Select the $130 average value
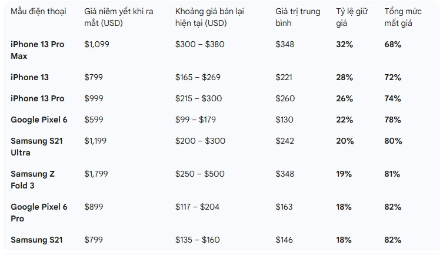Viewport: 443px width, 255px height. click(286, 120)
